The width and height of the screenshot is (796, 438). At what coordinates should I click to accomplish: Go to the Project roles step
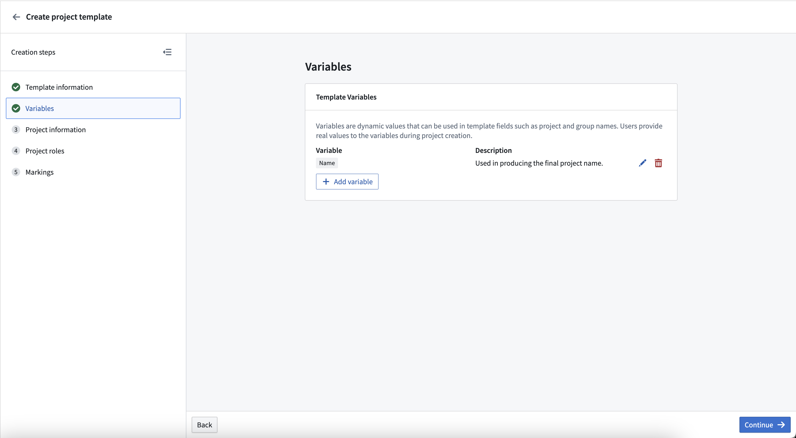pyautogui.click(x=93, y=151)
